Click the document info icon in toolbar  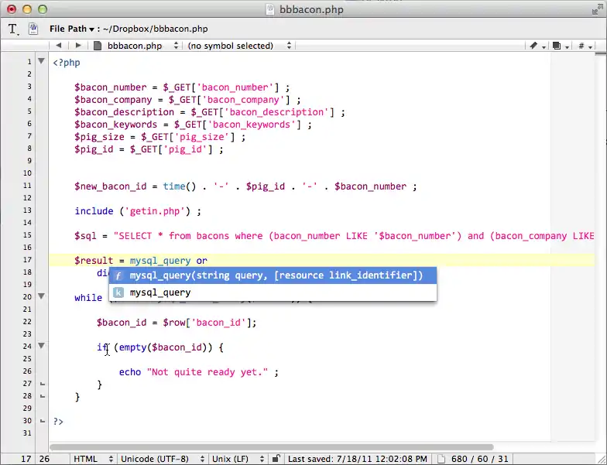(33, 29)
